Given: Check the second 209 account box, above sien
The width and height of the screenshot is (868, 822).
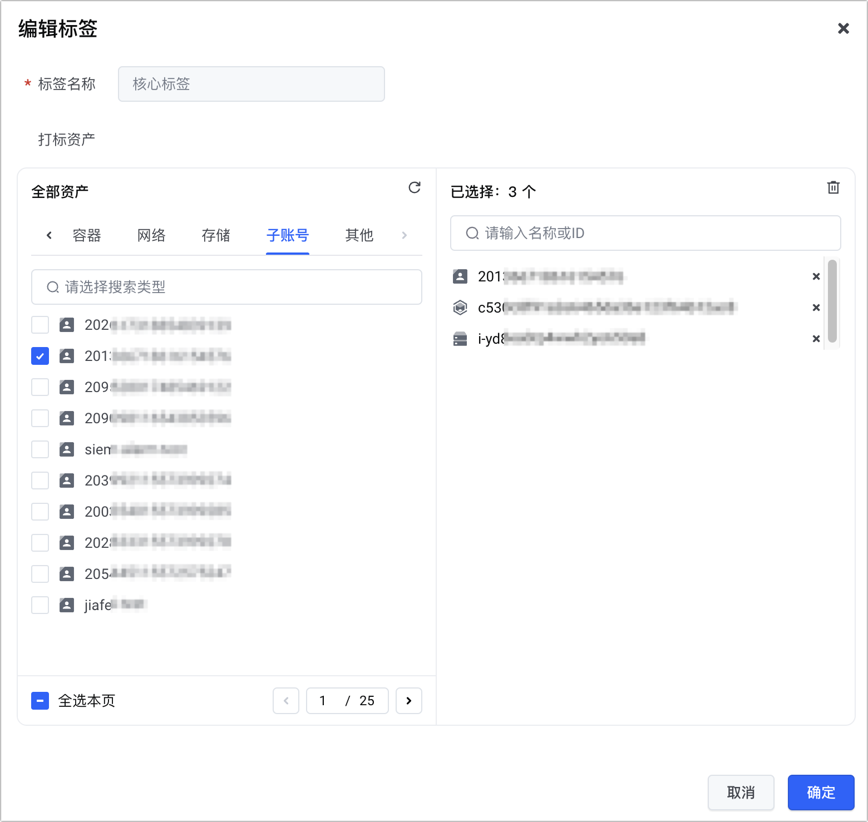Looking at the screenshot, I should 40,418.
